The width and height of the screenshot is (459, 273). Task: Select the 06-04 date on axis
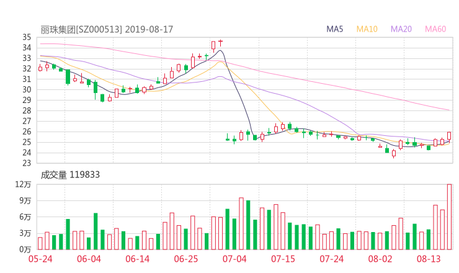(x=90, y=259)
